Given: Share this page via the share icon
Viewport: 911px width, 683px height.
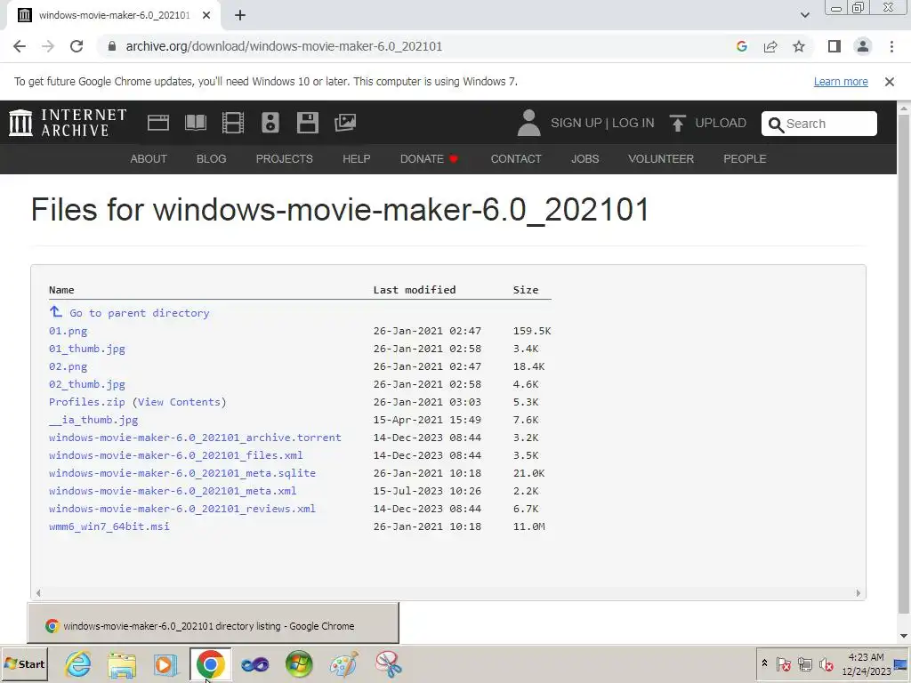Looking at the screenshot, I should tap(770, 46).
